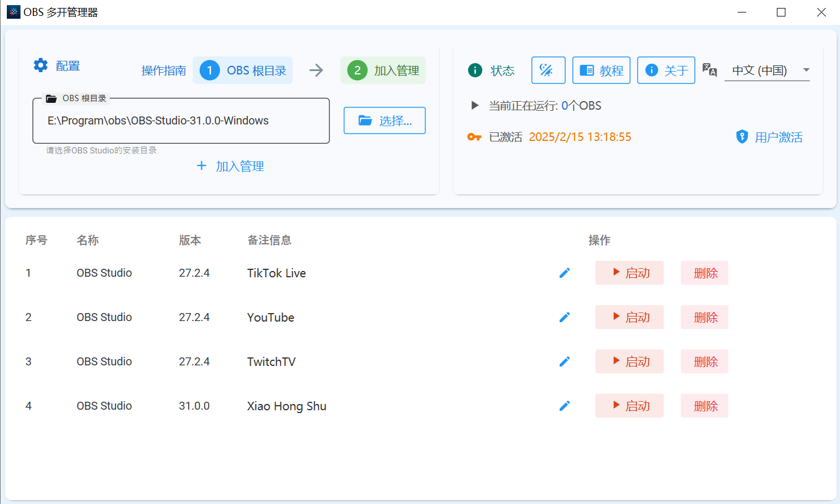The height and width of the screenshot is (504, 840).
Task: Open the 配置 settings gear icon
Action: coord(40,65)
